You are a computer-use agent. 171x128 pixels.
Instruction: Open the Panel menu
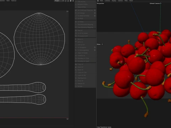131,1
